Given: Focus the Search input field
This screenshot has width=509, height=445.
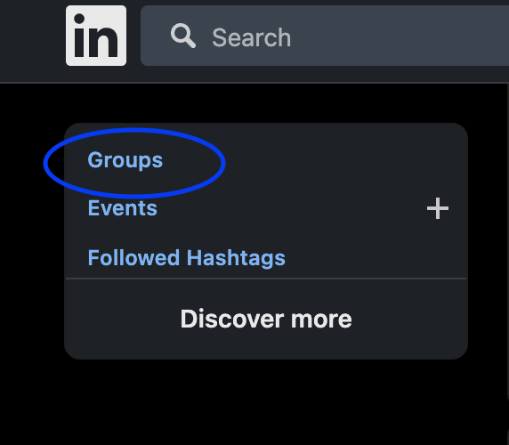Looking at the screenshot, I should [x=325, y=36].
